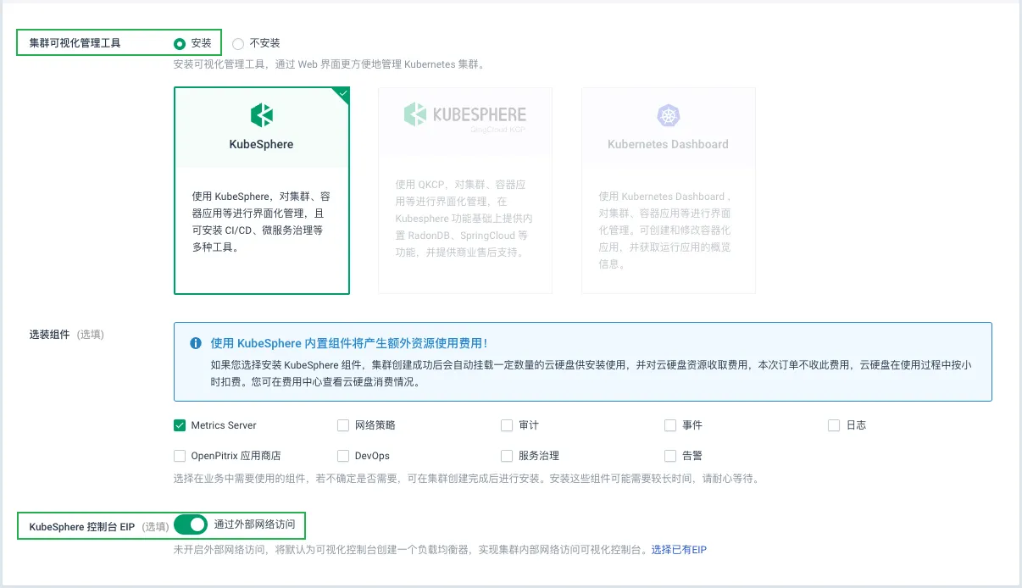Click the Kubernetes Dashboard helm icon
The image size is (1022, 588).
coord(668,116)
